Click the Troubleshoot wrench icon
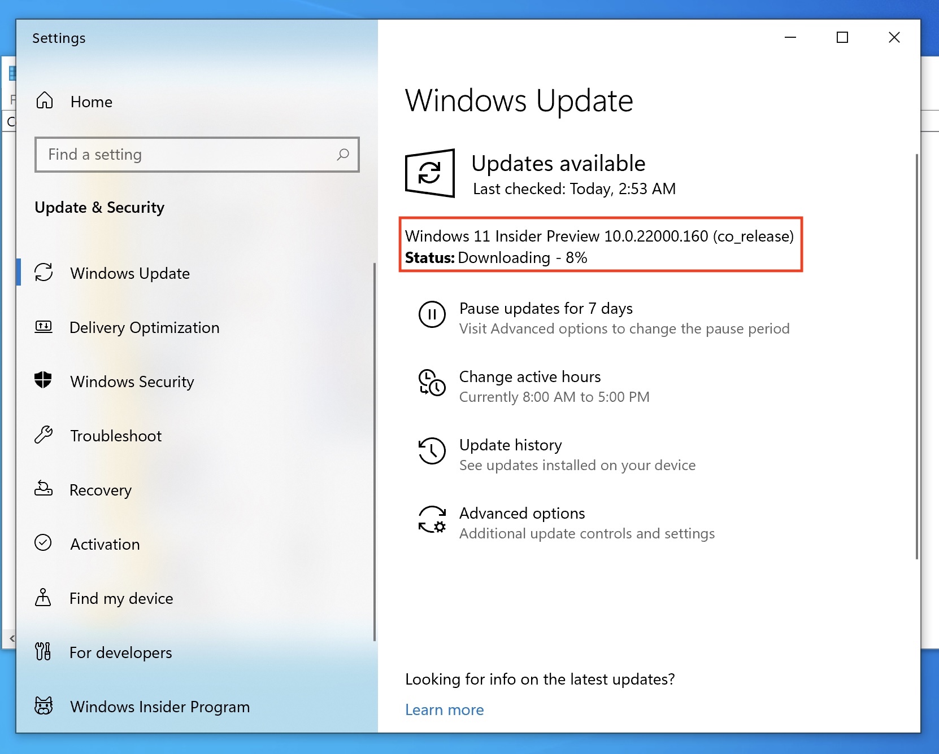939x754 pixels. click(x=44, y=435)
